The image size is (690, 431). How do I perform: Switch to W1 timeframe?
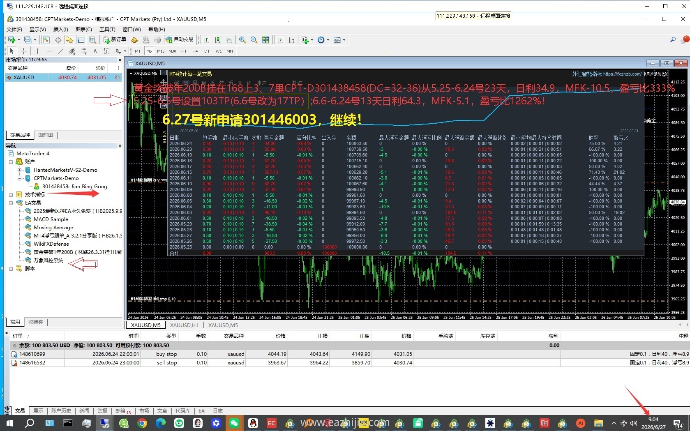pos(219,51)
